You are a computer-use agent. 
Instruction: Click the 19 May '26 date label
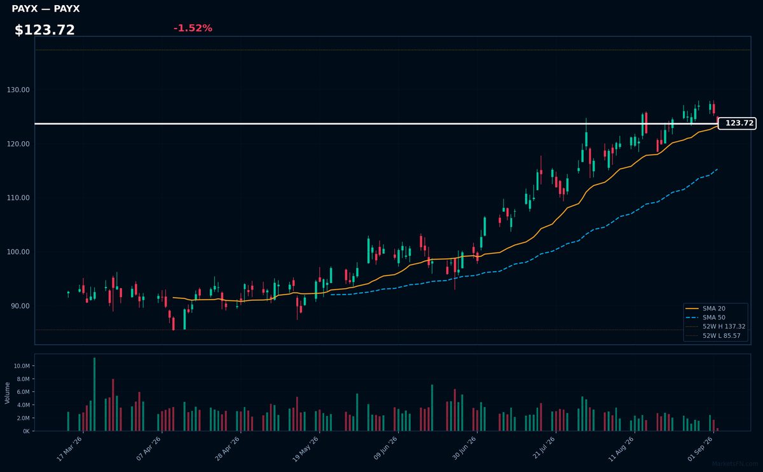306,448
